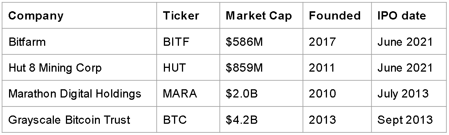This screenshot has width=449, height=135.
Task: Click the Bitfarm company cell
Action: (79, 41)
